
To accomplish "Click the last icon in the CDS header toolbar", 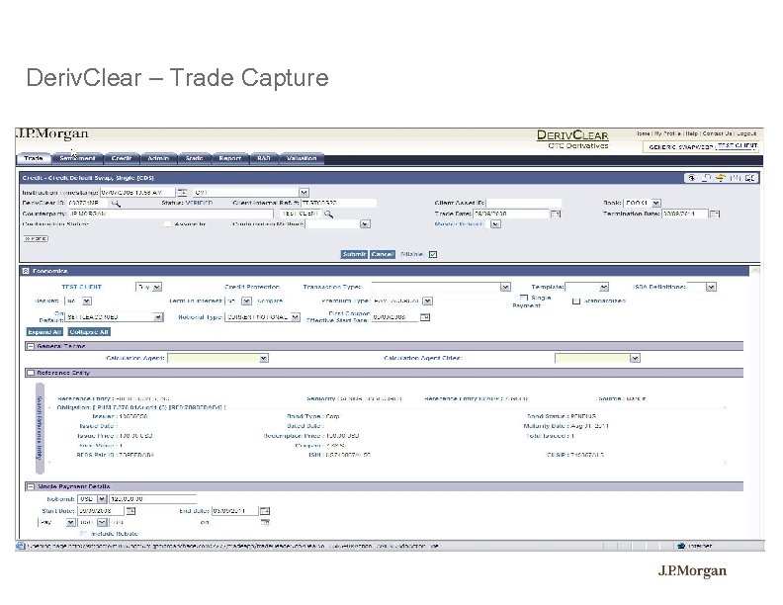I will click(750, 178).
